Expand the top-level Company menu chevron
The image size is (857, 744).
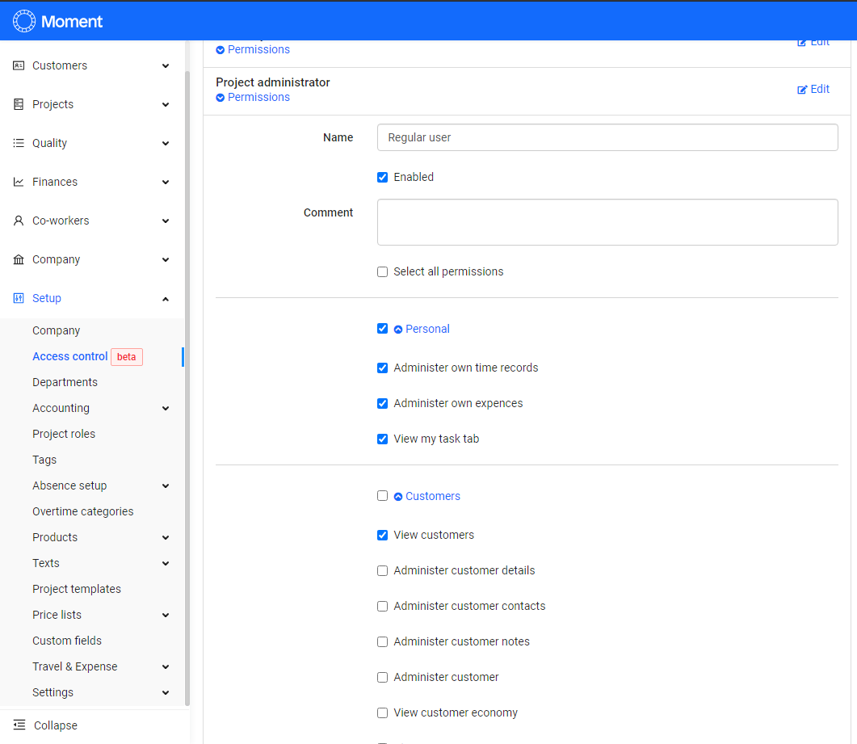click(x=166, y=259)
